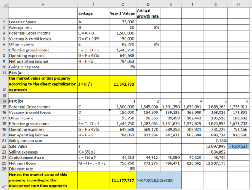Click year number 6 in row 14
The image size is (252, 190).
tap(238, 101)
